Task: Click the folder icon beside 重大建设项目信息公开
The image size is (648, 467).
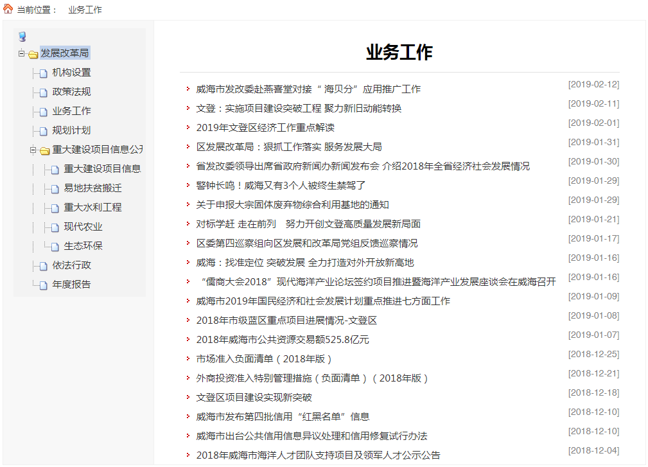Action: 44,151
